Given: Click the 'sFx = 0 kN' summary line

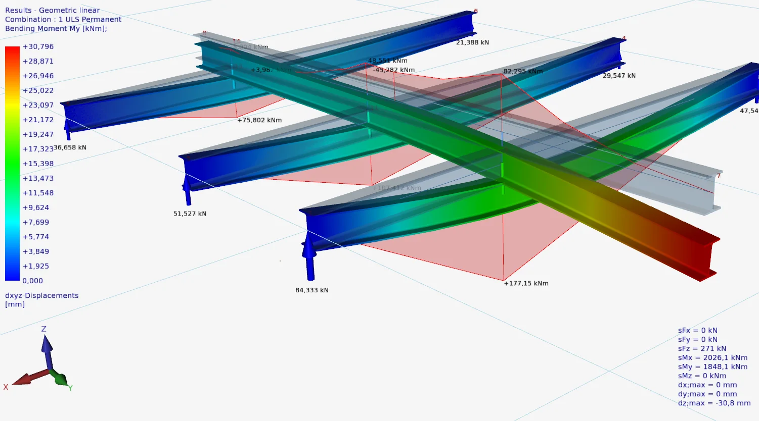Looking at the screenshot, I should point(697,330).
